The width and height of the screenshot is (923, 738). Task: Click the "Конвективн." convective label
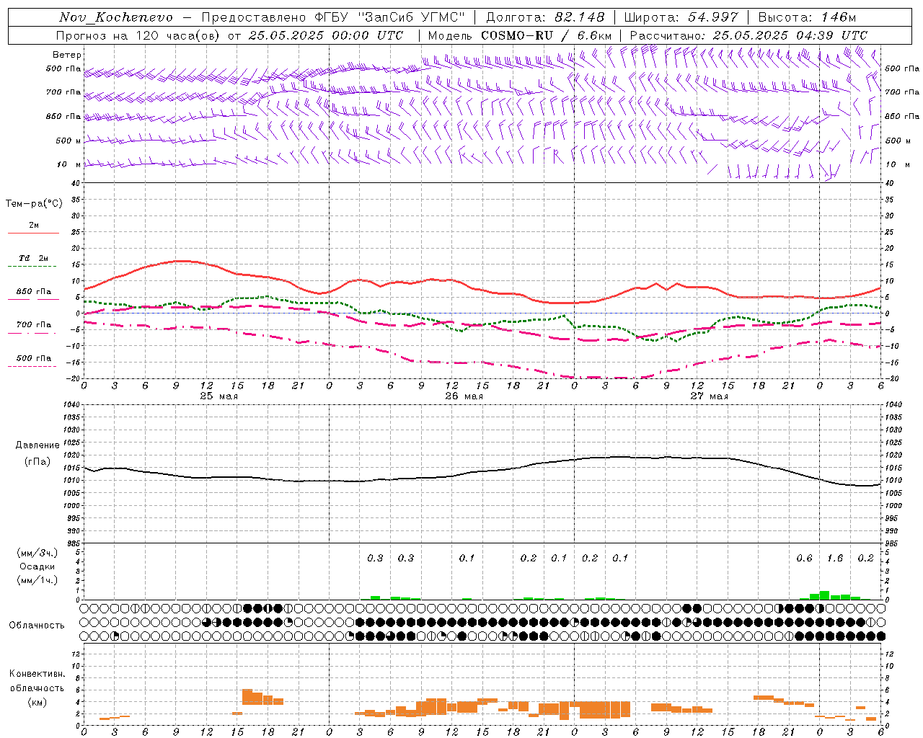pyautogui.click(x=37, y=674)
